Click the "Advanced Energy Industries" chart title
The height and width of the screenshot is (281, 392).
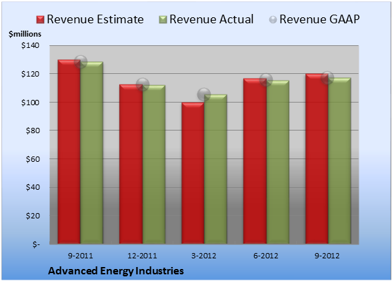pos(116,271)
